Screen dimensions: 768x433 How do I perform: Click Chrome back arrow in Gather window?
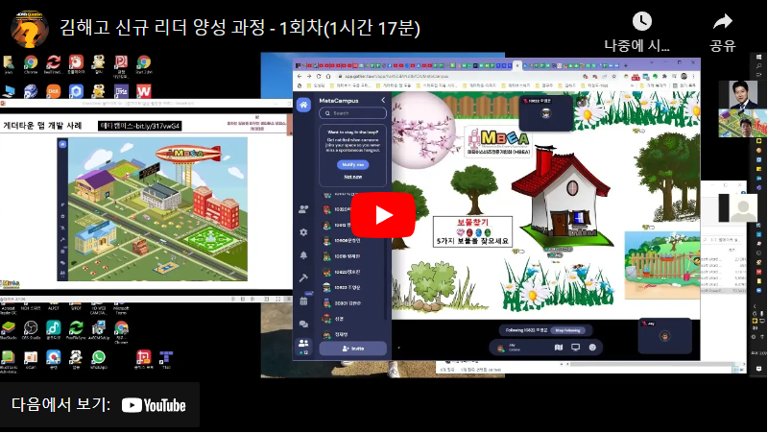coord(300,77)
